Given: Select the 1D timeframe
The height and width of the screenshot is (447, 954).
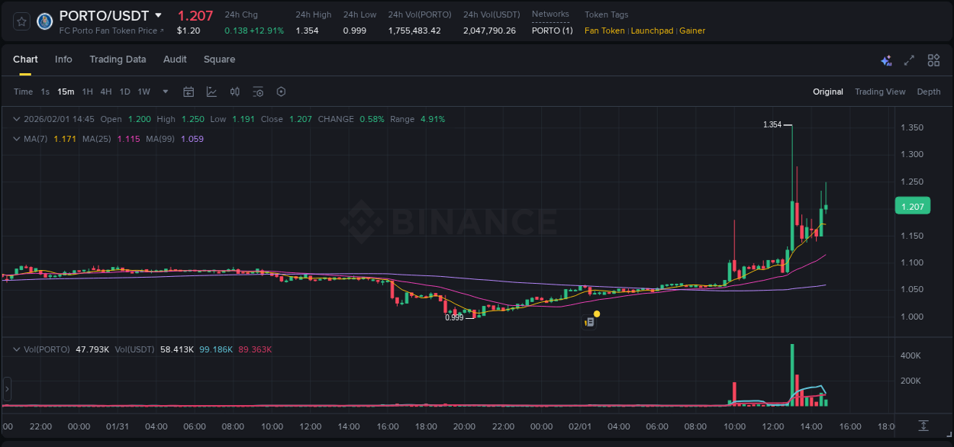Looking at the screenshot, I should click(124, 92).
